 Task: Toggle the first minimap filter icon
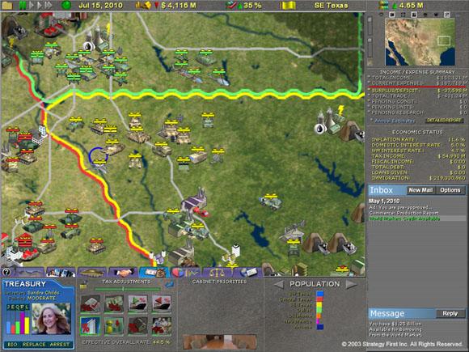(x=381, y=15)
